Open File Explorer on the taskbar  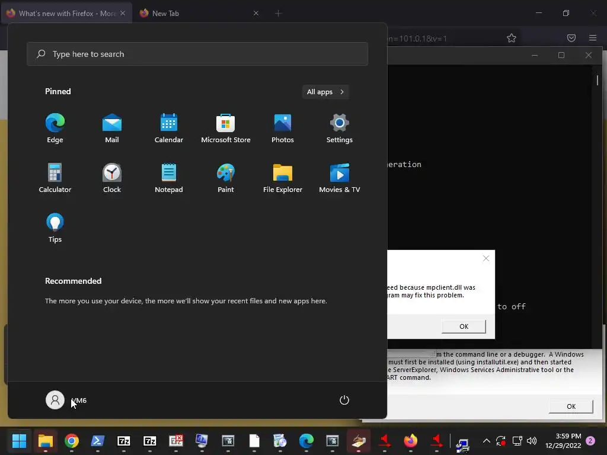tap(45, 441)
